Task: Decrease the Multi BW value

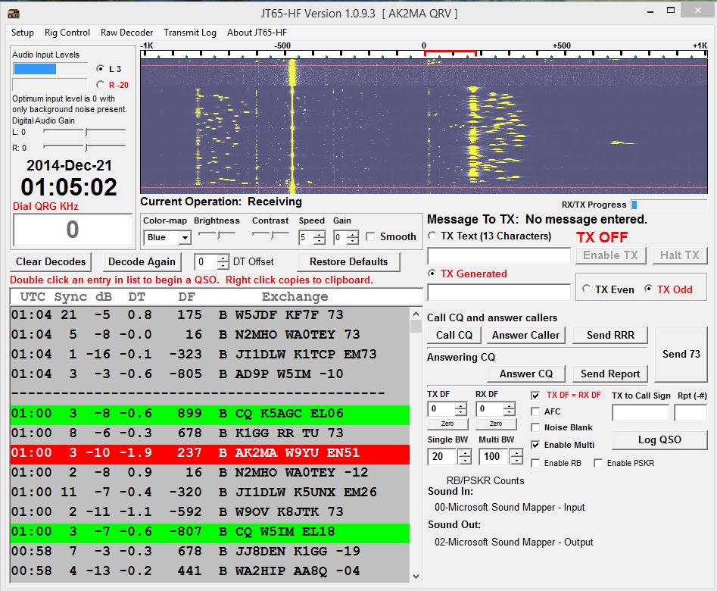Action: pyautogui.click(x=516, y=460)
